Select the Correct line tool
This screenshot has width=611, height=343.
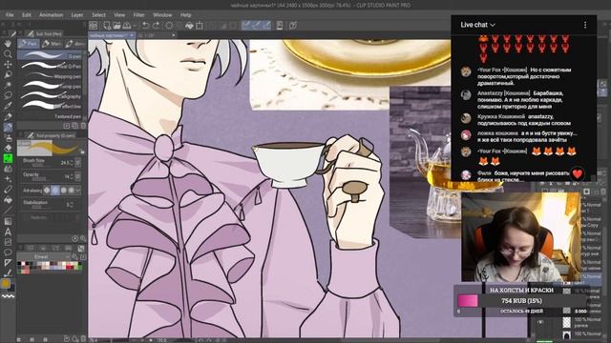point(8,272)
